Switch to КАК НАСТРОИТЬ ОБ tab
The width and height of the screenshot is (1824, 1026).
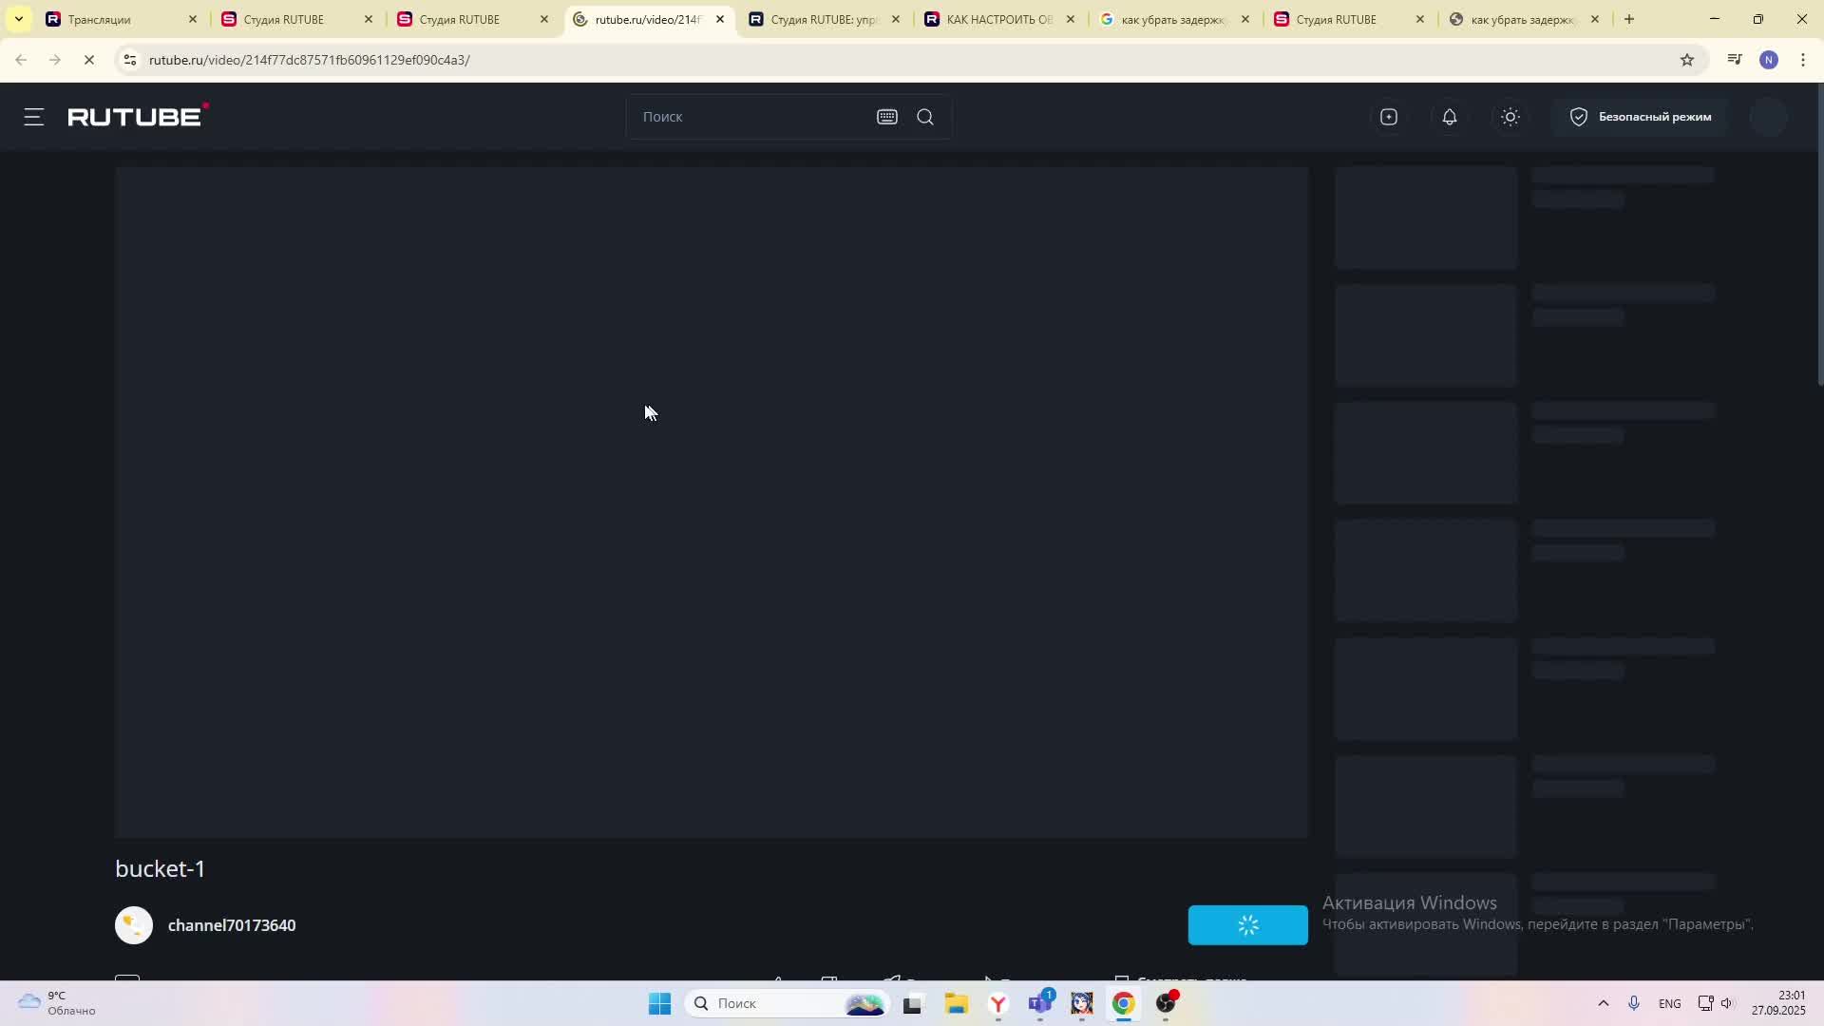(x=997, y=19)
